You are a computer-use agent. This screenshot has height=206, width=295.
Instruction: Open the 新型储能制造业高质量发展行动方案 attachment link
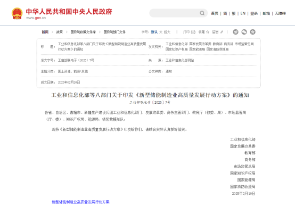[80, 202]
